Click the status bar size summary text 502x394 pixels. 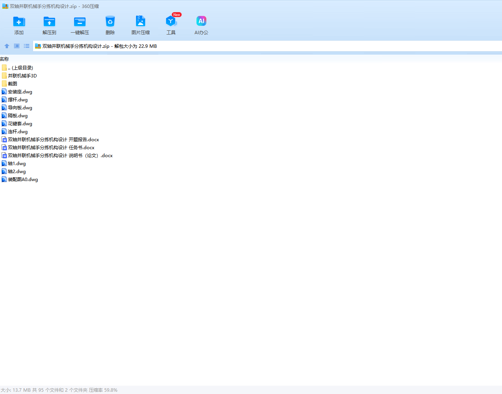[x=59, y=390]
